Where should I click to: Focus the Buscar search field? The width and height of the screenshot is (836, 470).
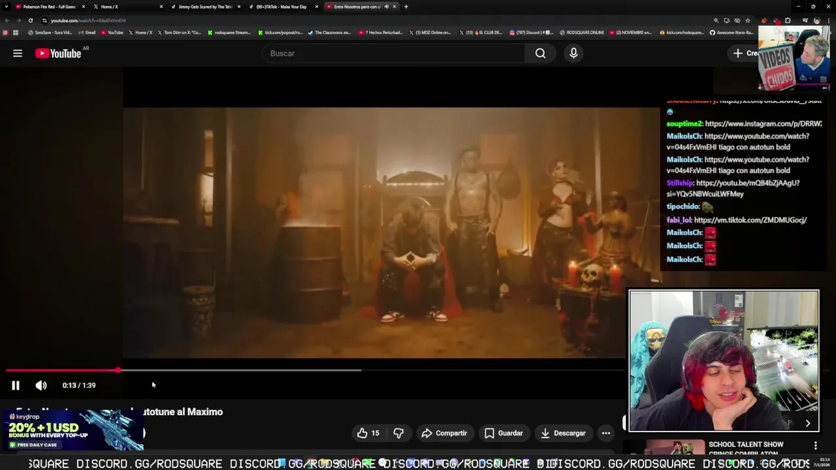pyautogui.click(x=394, y=54)
